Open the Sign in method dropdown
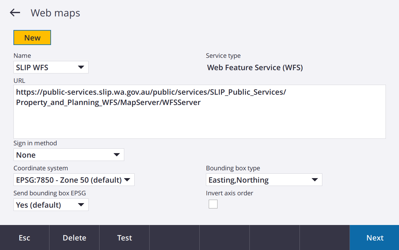Image resolution: width=399 pixels, height=250 pixels. [69, 155]
